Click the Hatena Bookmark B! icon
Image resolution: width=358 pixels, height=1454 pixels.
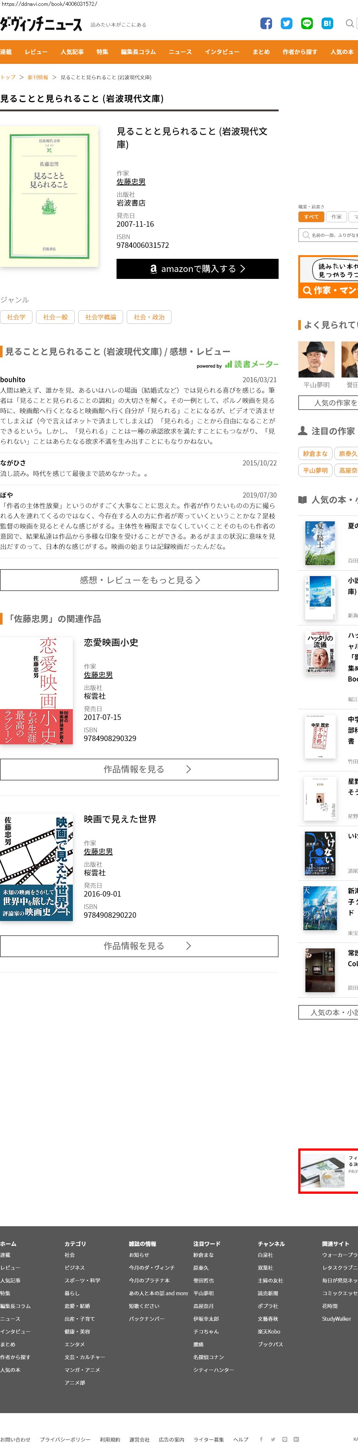[327, 23]
